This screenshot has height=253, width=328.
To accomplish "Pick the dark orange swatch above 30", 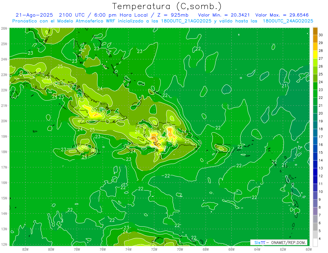I will pyautogui.click(x=315, y=31).
